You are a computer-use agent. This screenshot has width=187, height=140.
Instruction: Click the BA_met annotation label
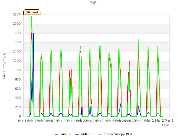[x=32, y=12]
